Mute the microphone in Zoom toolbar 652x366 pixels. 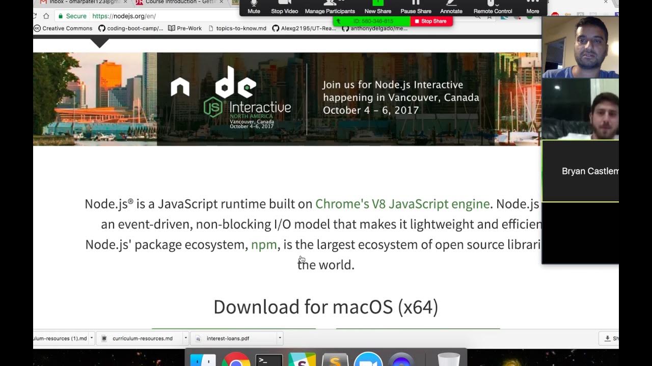tap(254, 8)
